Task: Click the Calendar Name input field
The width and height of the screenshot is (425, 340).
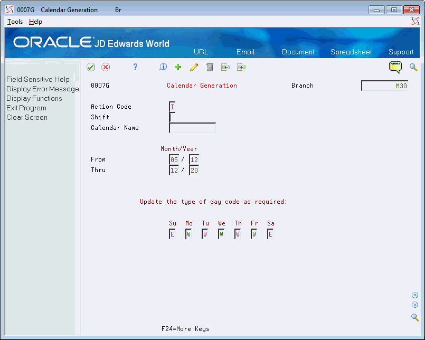Action: click(x=193, y=128)
